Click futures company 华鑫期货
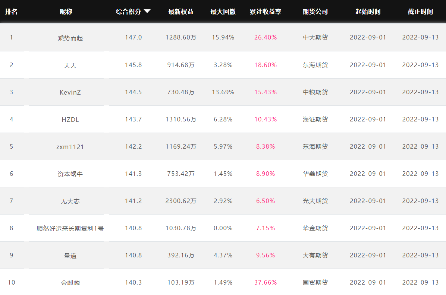The height and width of the screenshot is (295, 446). pyautogui.click(x=315, y=174)
